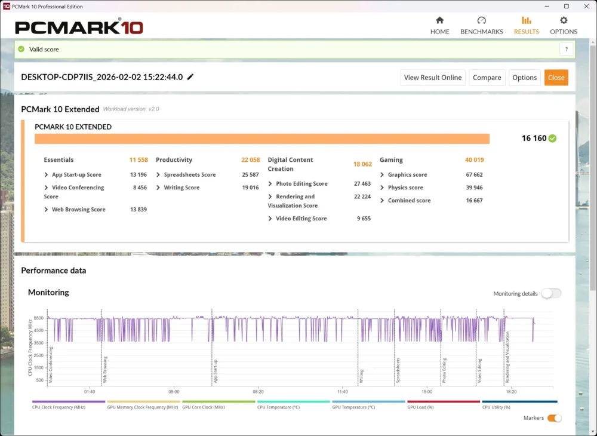The width and height of the screenshot is (597, 436).
Task: Toggle CPU Utility legend swatch
Action: [519, 401]
